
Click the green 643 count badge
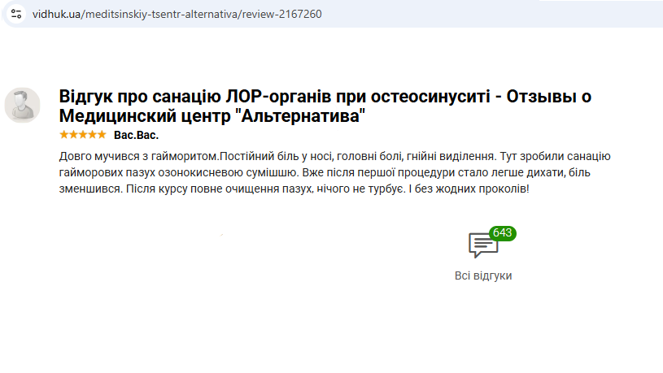503,233
